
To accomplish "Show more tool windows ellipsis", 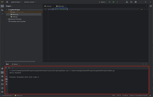I will [x=2, y=14].
